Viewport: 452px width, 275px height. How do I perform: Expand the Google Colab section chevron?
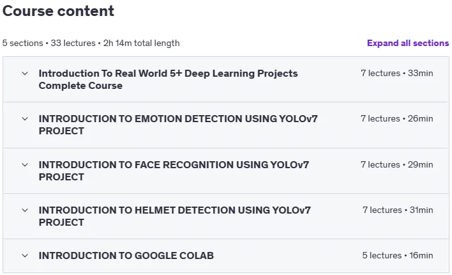pos(25,256)
